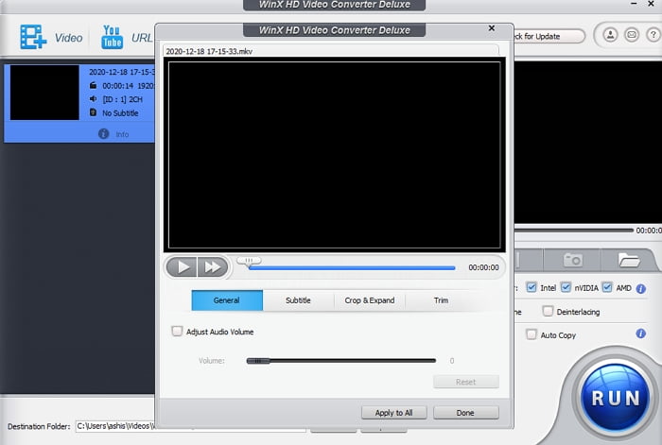Click the subtitle document icon
The image size is (662, 445).
94,112
